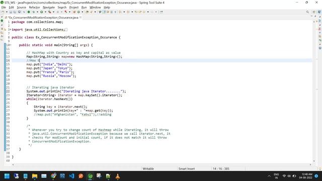Open the Windows Start button
This screenshot has height=181, width=322.
[x=7, y=176]
